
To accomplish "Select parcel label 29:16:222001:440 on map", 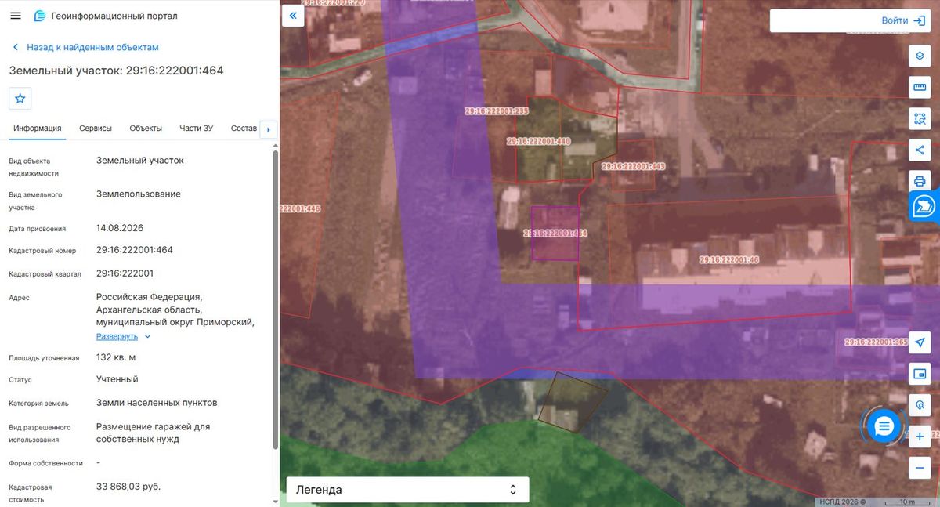I will 538,142.
